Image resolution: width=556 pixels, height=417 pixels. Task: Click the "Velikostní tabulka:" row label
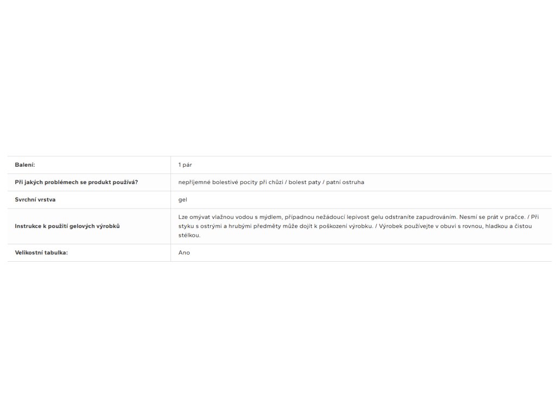click(41, 252)
